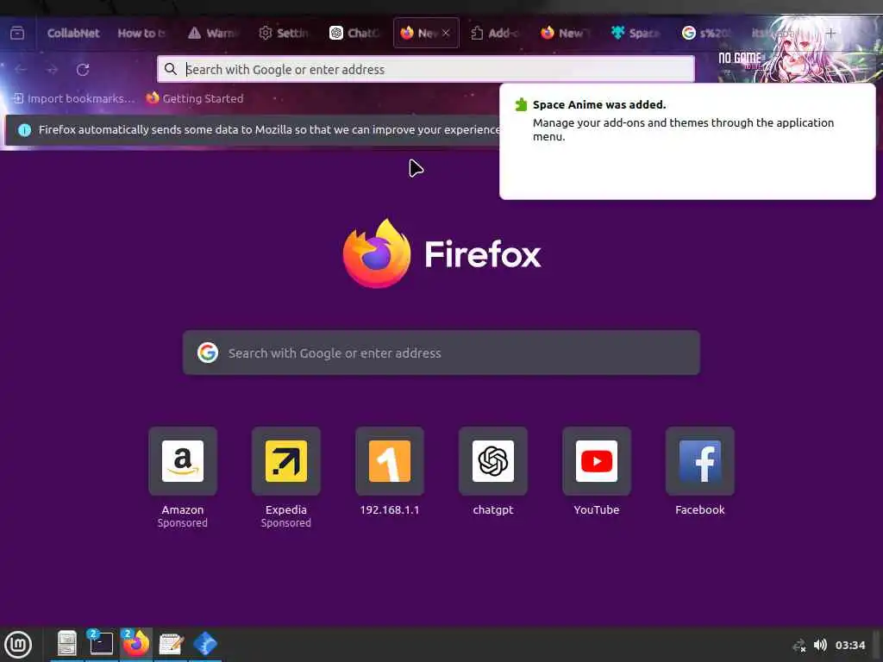Click the info icon in the data notice bar
This screenshot has width=883, height=662.
[25, 130]
